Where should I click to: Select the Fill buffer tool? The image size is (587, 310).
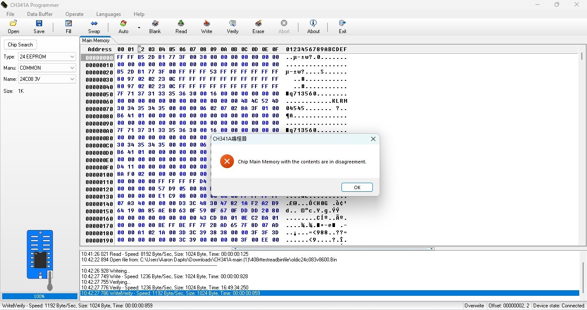68,27
